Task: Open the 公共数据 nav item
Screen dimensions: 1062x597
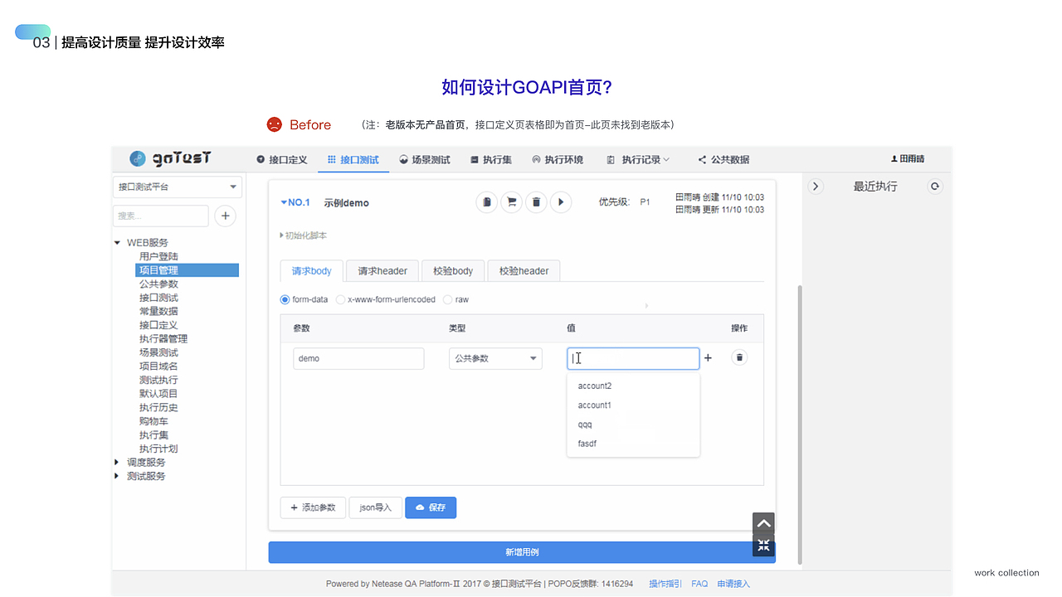Action: 723,159
